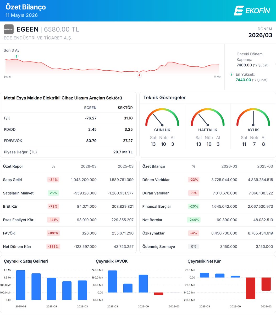The image size is (276, 315).
Task: Click Dönen Varlıklar value 3.725.944.000
Action: (224, 180)
